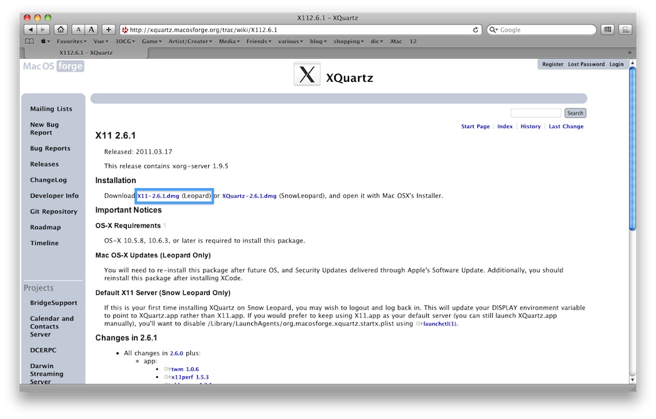Click the reload icon in the address bar
This screenshot has width=656, height=419.
click(477, 28)
